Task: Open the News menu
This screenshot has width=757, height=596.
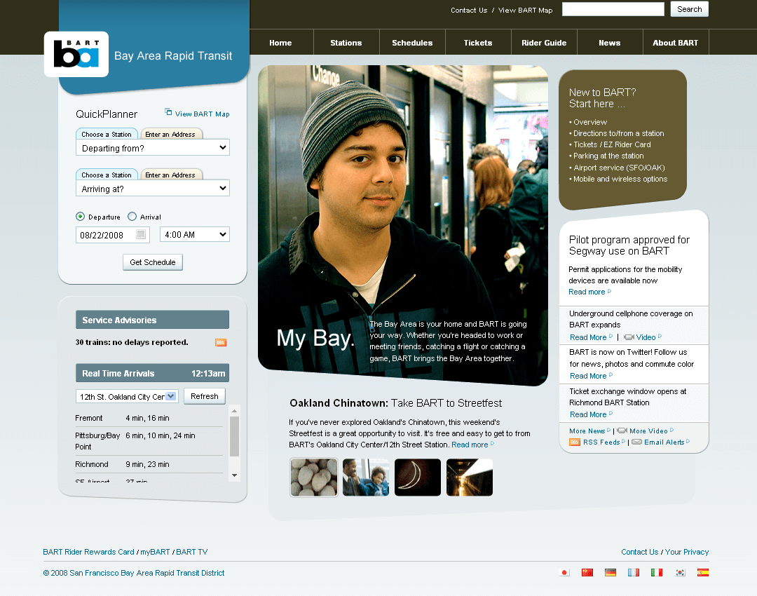Action: [x=610, y=43]
